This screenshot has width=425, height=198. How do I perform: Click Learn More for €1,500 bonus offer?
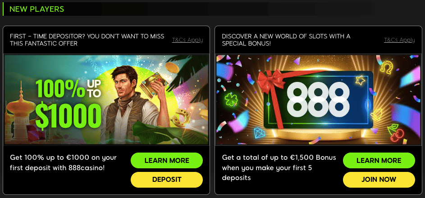(379, 160)
